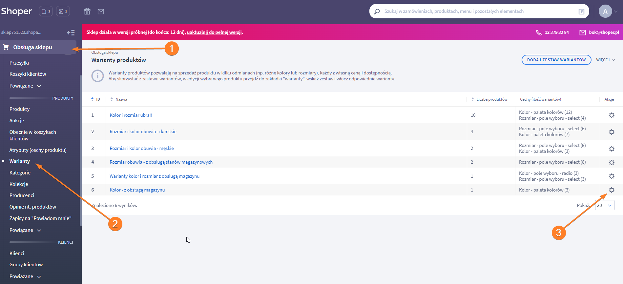Click Obsługa sklepu breadcrumb above title

pos(104,52)
